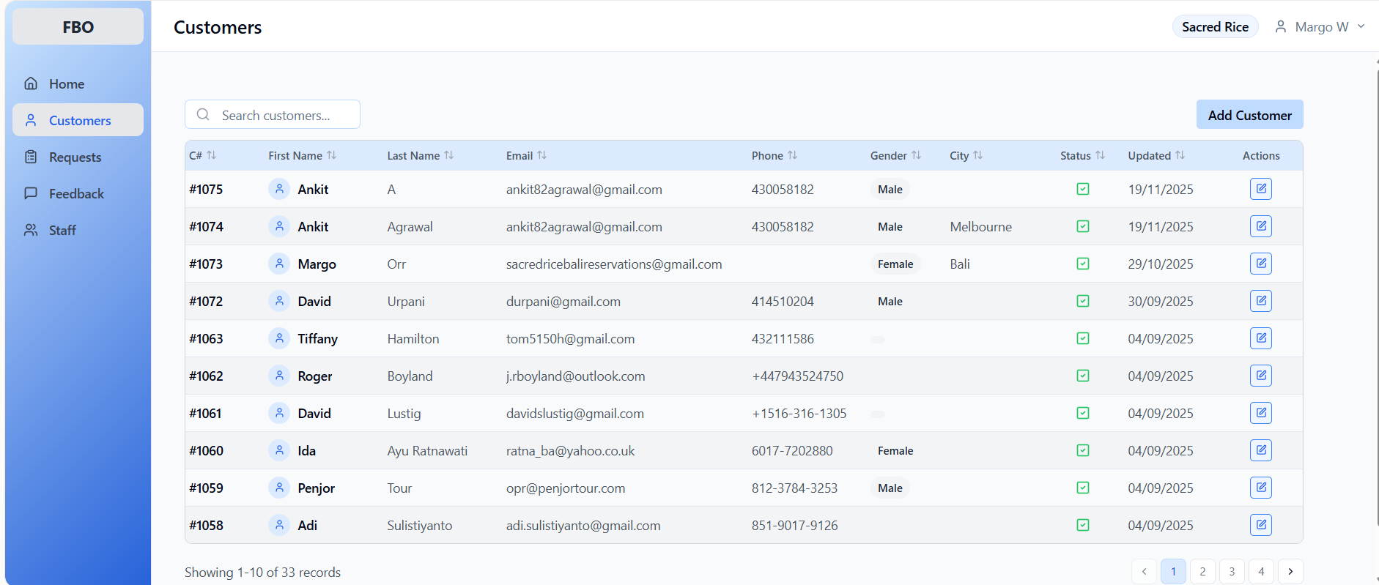Open the edit action for customer #1074
Screen dimensions: 1379x585
pyautogui.click(x=1260, y=226)
